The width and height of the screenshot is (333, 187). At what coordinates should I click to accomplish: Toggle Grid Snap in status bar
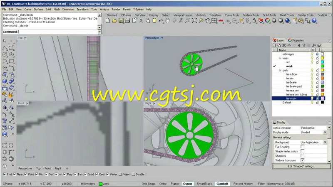coord(148,184)
